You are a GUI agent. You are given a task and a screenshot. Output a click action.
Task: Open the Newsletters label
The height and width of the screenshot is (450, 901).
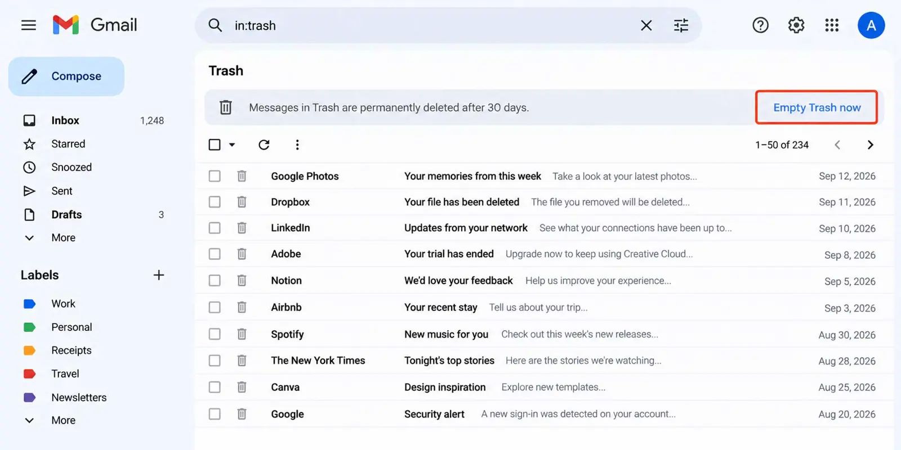tap(79, 398)
